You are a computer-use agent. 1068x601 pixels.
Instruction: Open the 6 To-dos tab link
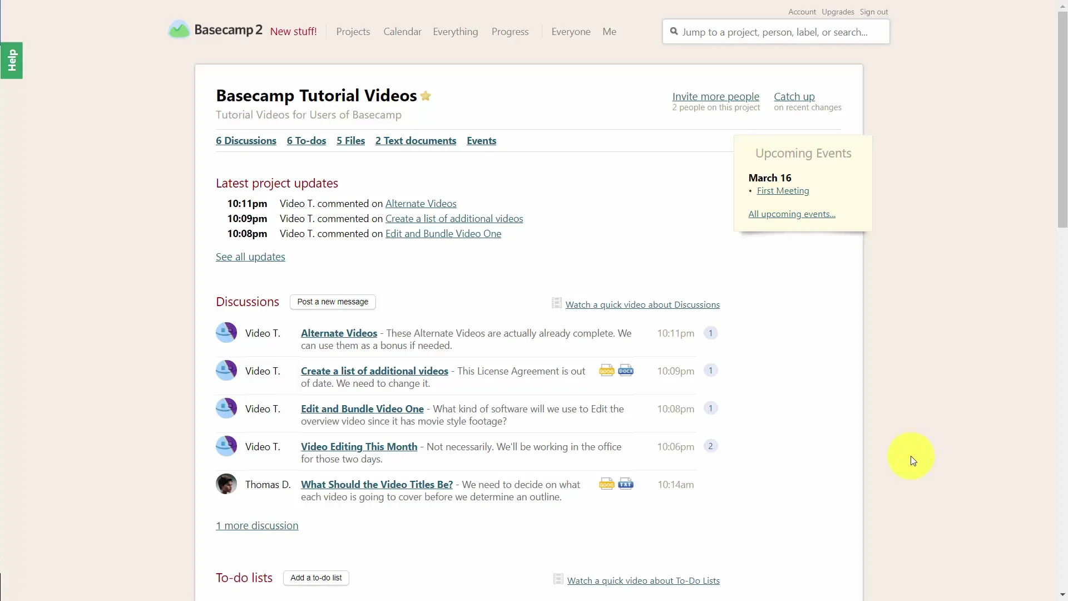[x=306, y=141]
